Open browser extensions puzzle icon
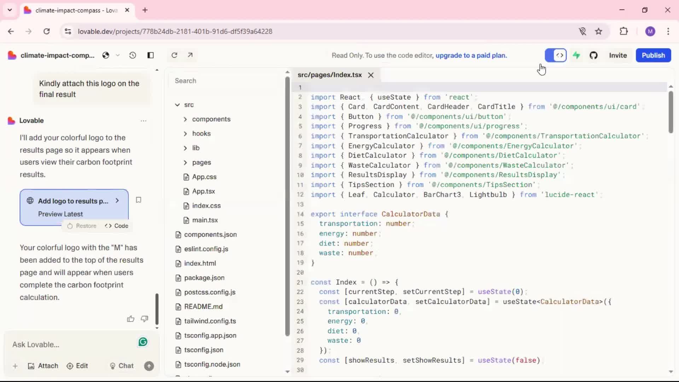This screenshot has height=382, width=679. pos(624,31)
